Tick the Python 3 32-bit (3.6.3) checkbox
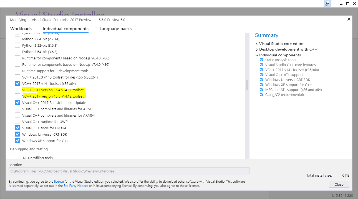This screenshot has width=358, height=199. [17, 45]
